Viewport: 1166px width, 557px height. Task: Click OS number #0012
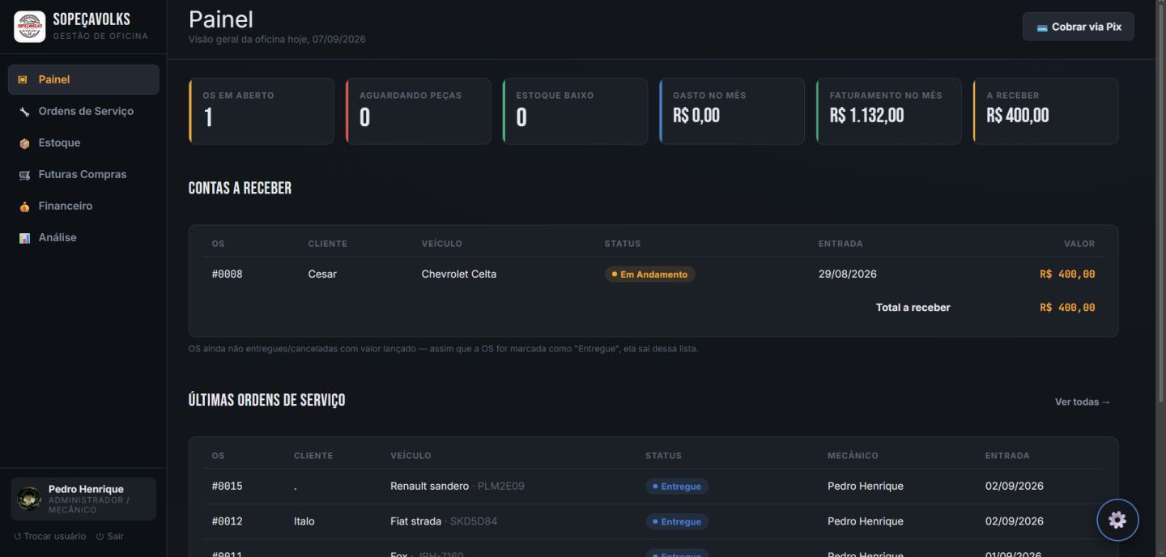click(228, 521)
